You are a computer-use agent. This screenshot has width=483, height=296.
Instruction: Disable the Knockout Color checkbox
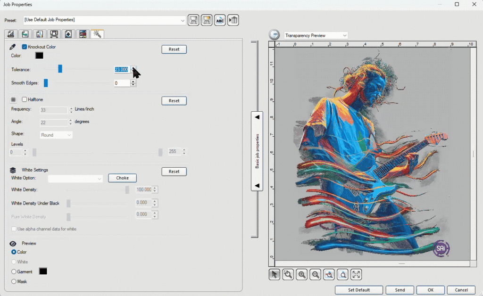tap(24, 47)
